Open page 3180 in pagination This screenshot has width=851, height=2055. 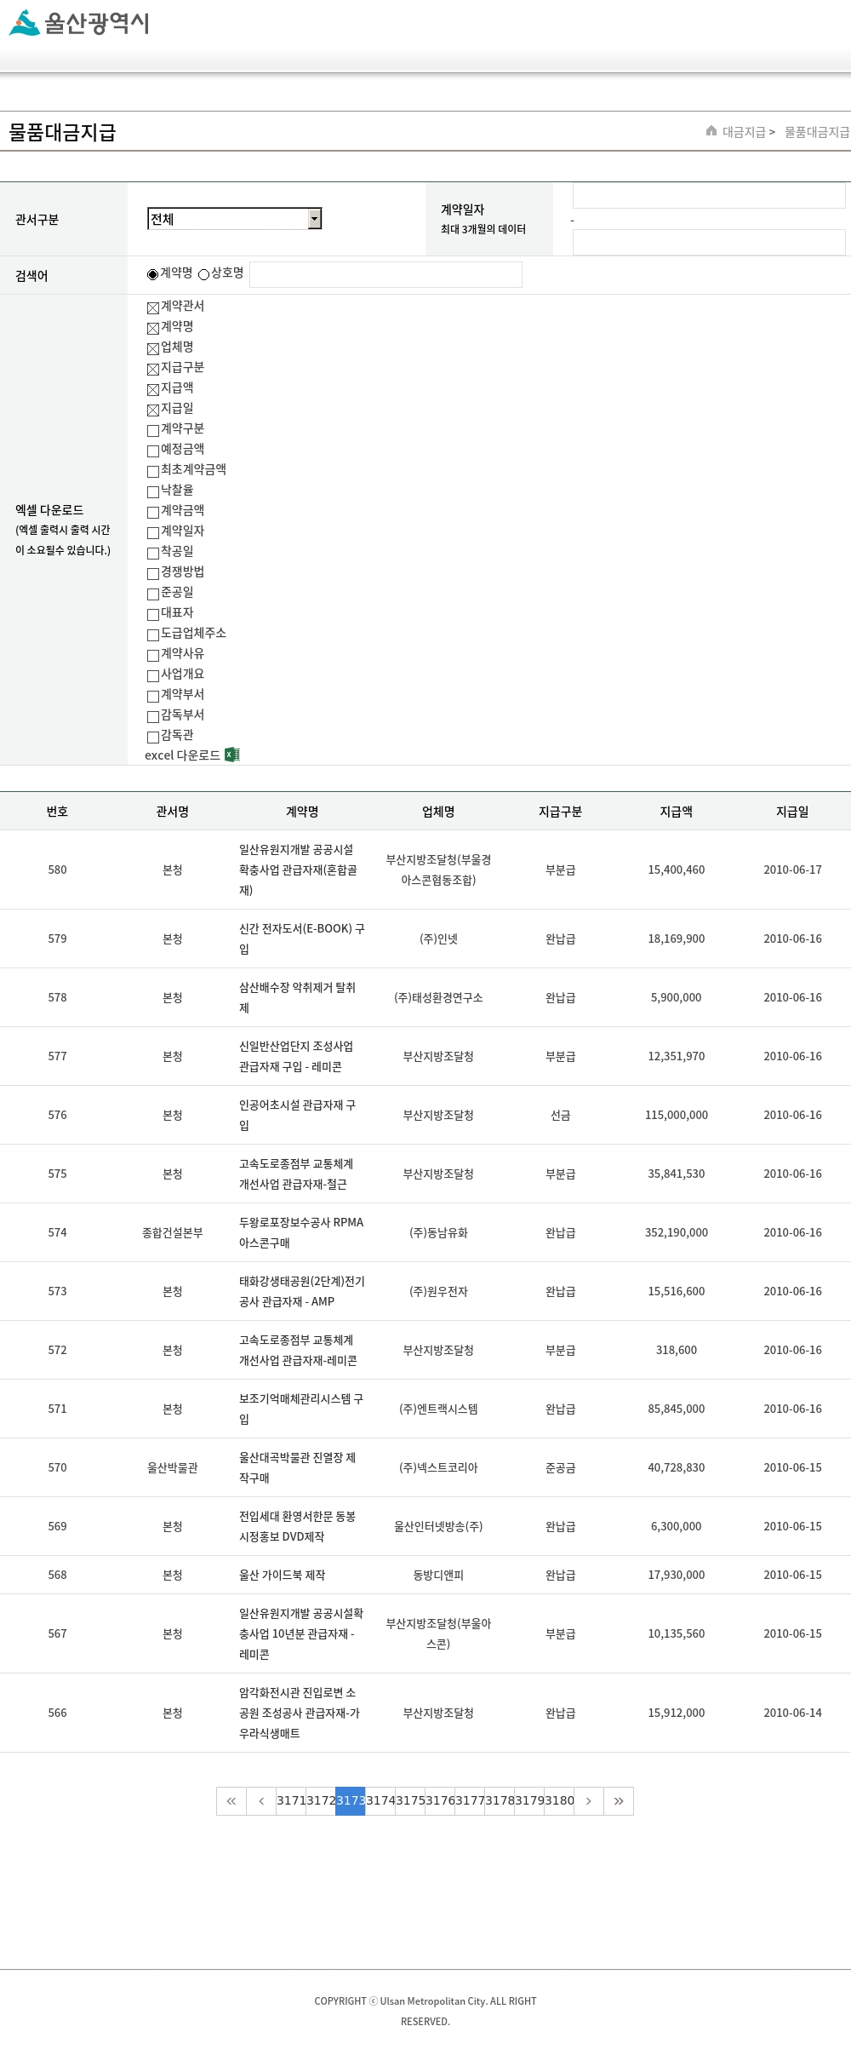(x=559, y=1800)
